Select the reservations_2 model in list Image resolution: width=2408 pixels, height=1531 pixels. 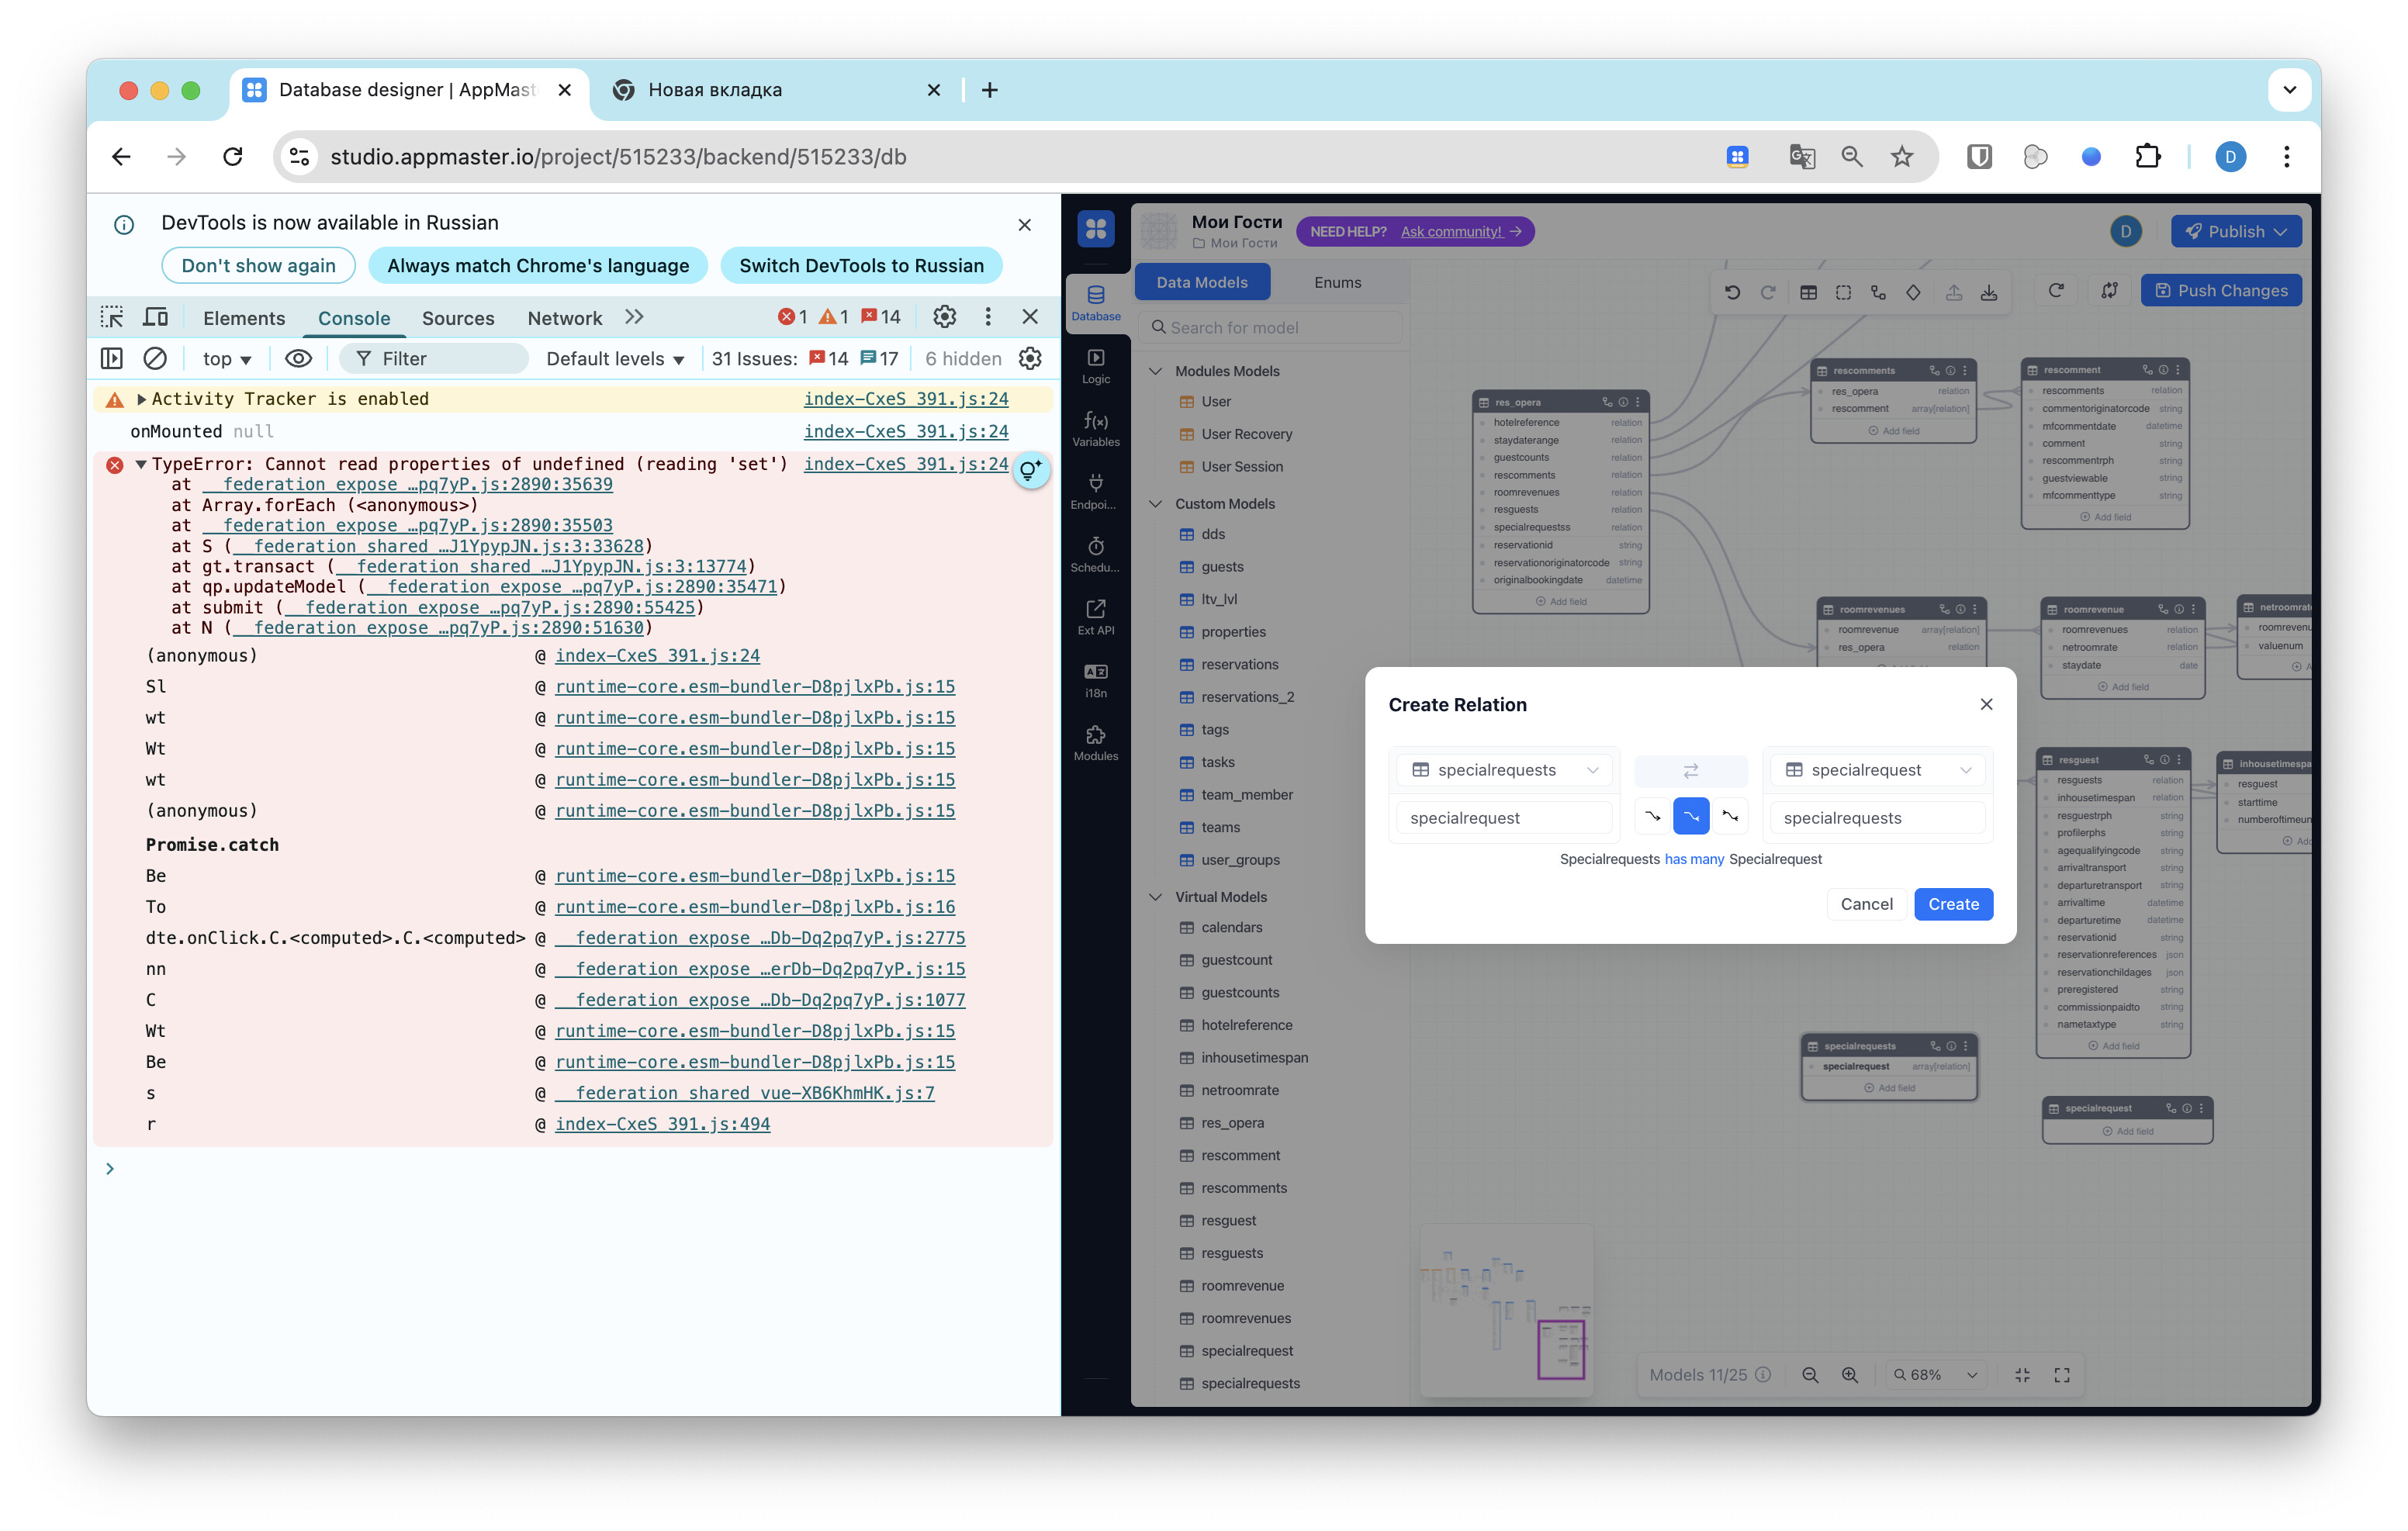pyautogui.click(x=1247, y=697)
